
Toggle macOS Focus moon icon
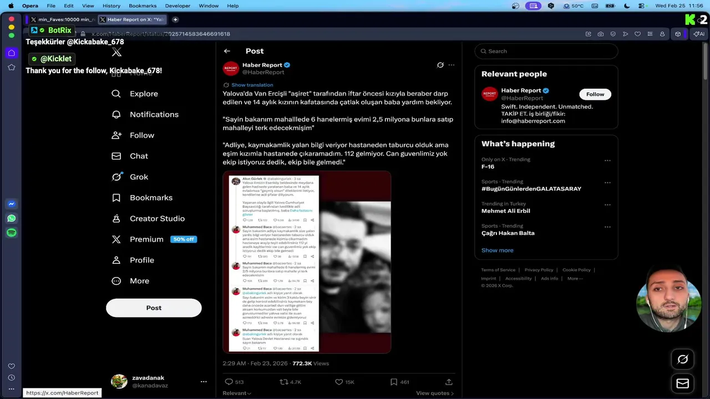pos(627,6)
